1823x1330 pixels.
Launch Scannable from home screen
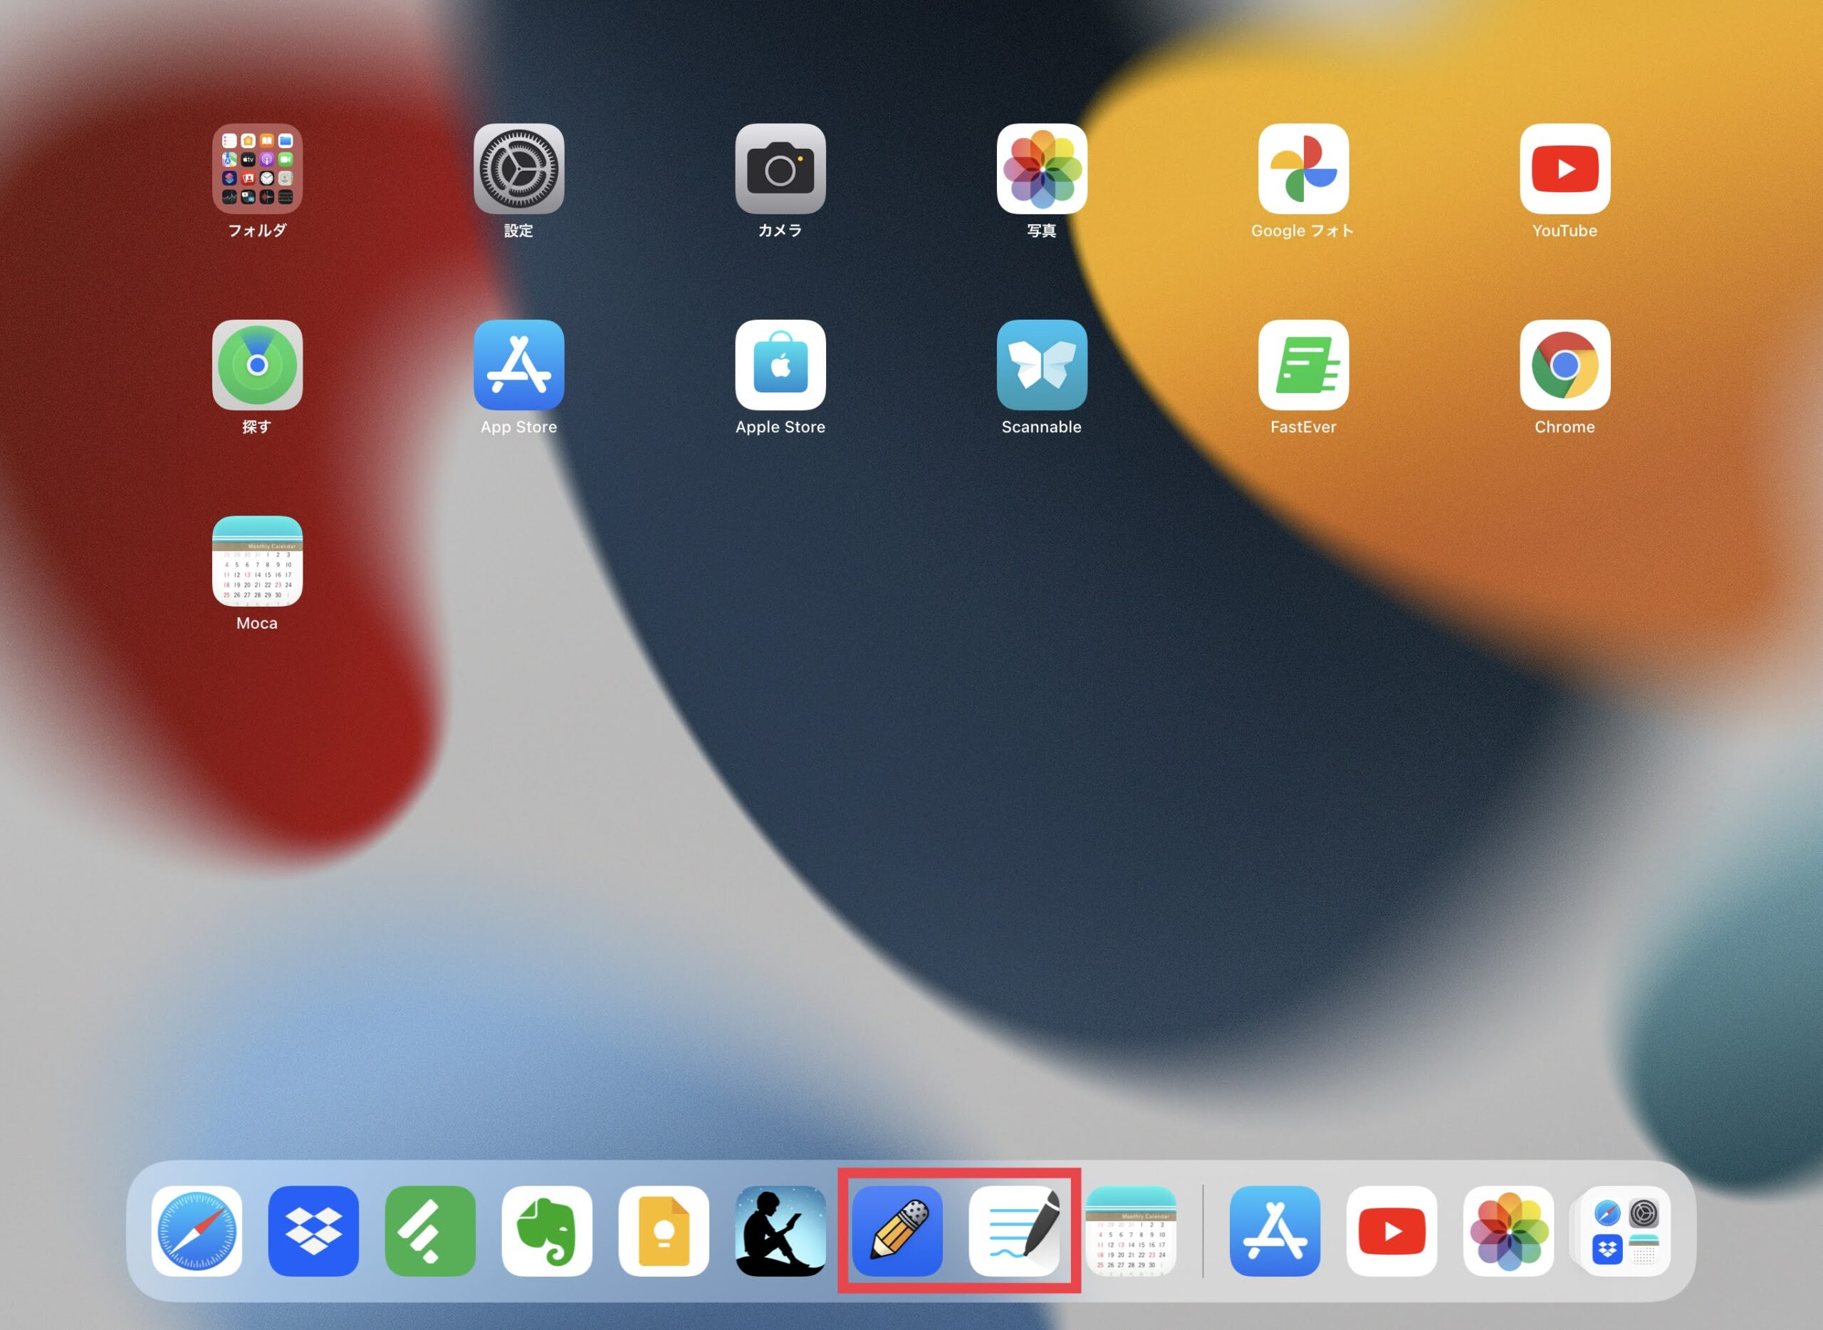[x=1041, y=365]
